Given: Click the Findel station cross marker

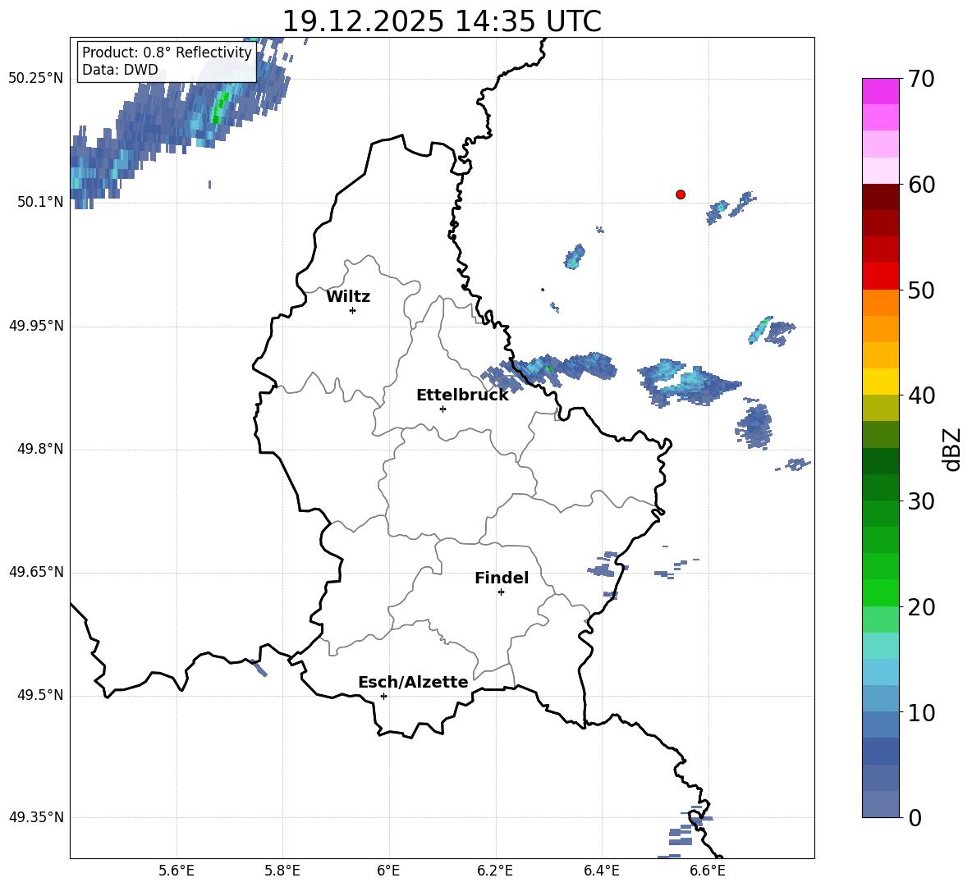Looking at the screenshot, I should click(x=501, y=592).
